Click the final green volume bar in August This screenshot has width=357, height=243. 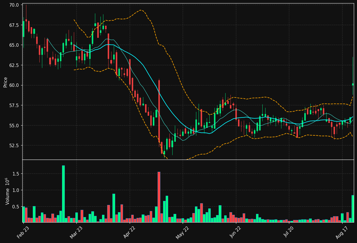coord(353,209)
